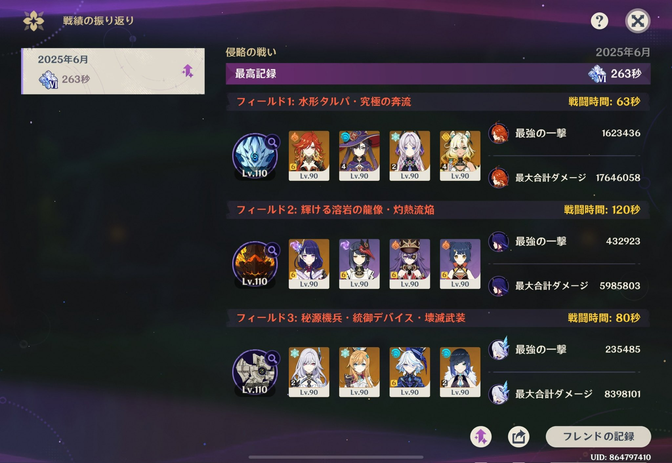672x463 pixels.
Task: Select the crow-masked electro character card
Action: pos(359,264)
